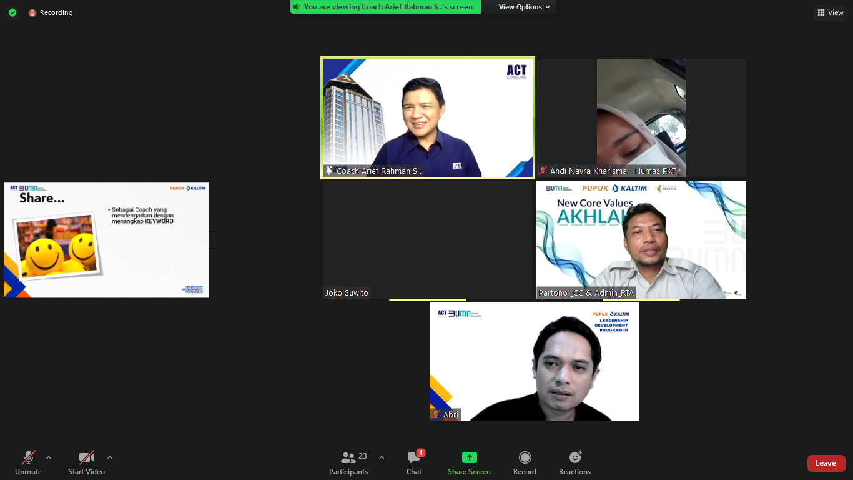Open the Reactions emoji icon
853x480 pixels.
point(574,457)
